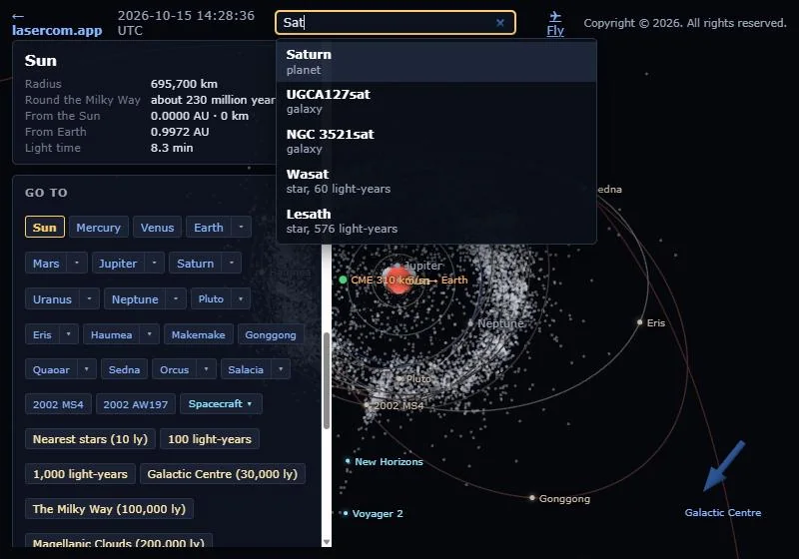Viewport: 799px width, 559px height.
Task: Go to Salacia
Action: 246,369
